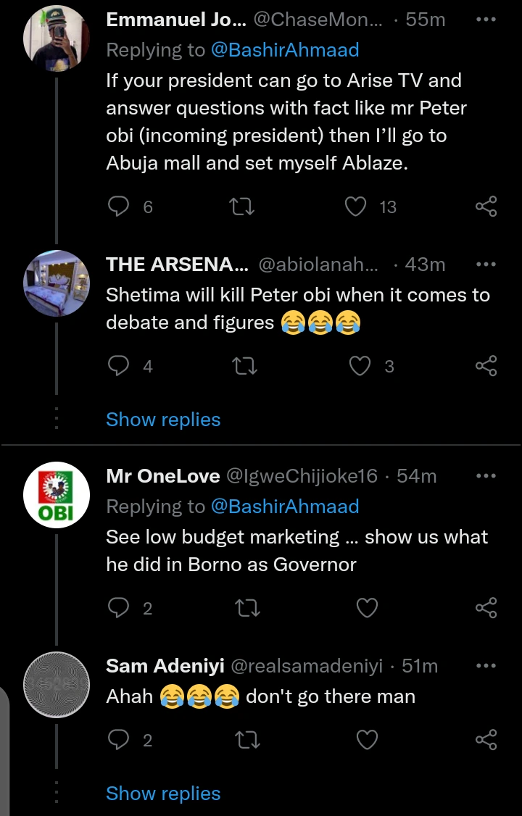Open @BashirAhmaad link in Mr OneLove's reply
Screen dimensions: 522x816
[x=285, y=506]
